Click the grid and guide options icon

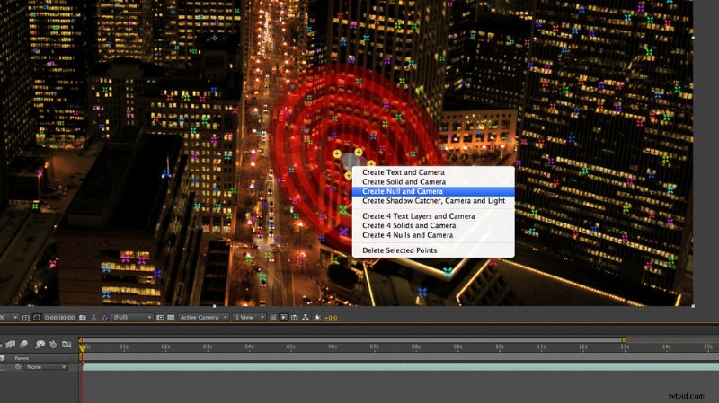26,318
